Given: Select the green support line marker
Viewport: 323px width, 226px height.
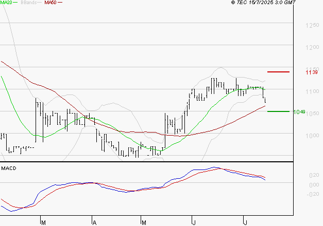Looking at the screenshot, I should point(278,111).
